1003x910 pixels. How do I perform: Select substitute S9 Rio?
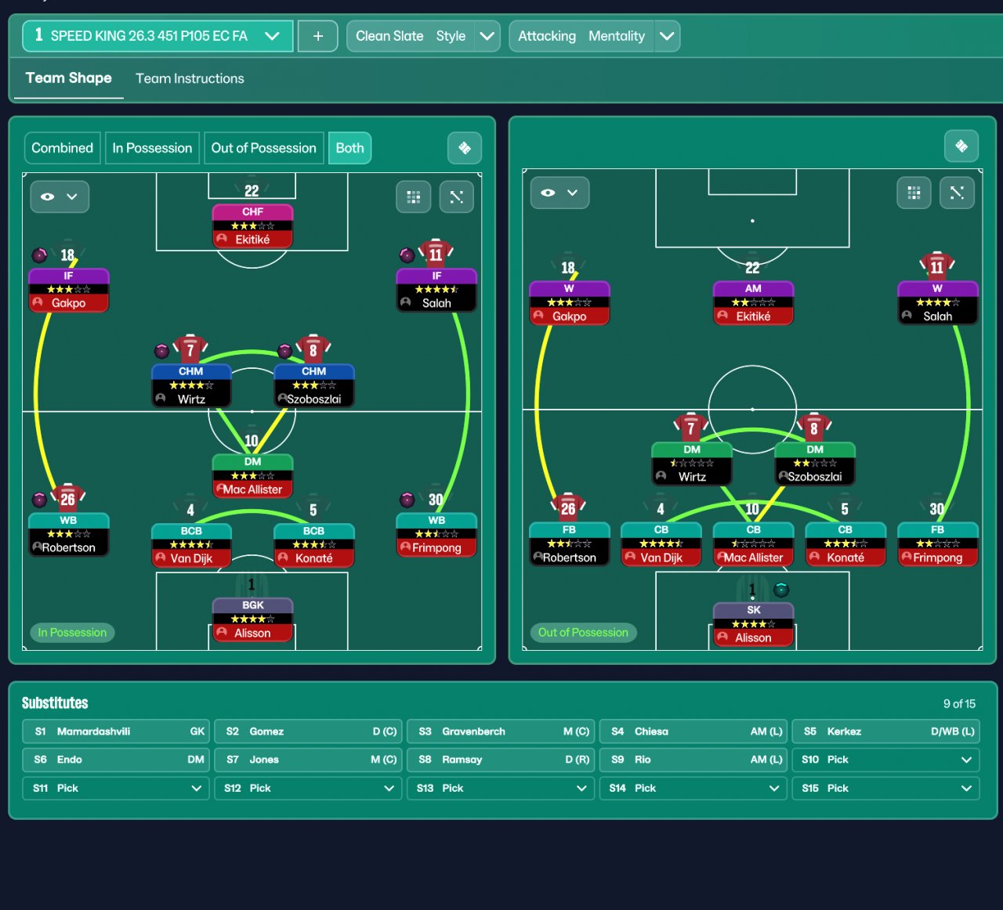pyautogui.click(x=693, y=760)
